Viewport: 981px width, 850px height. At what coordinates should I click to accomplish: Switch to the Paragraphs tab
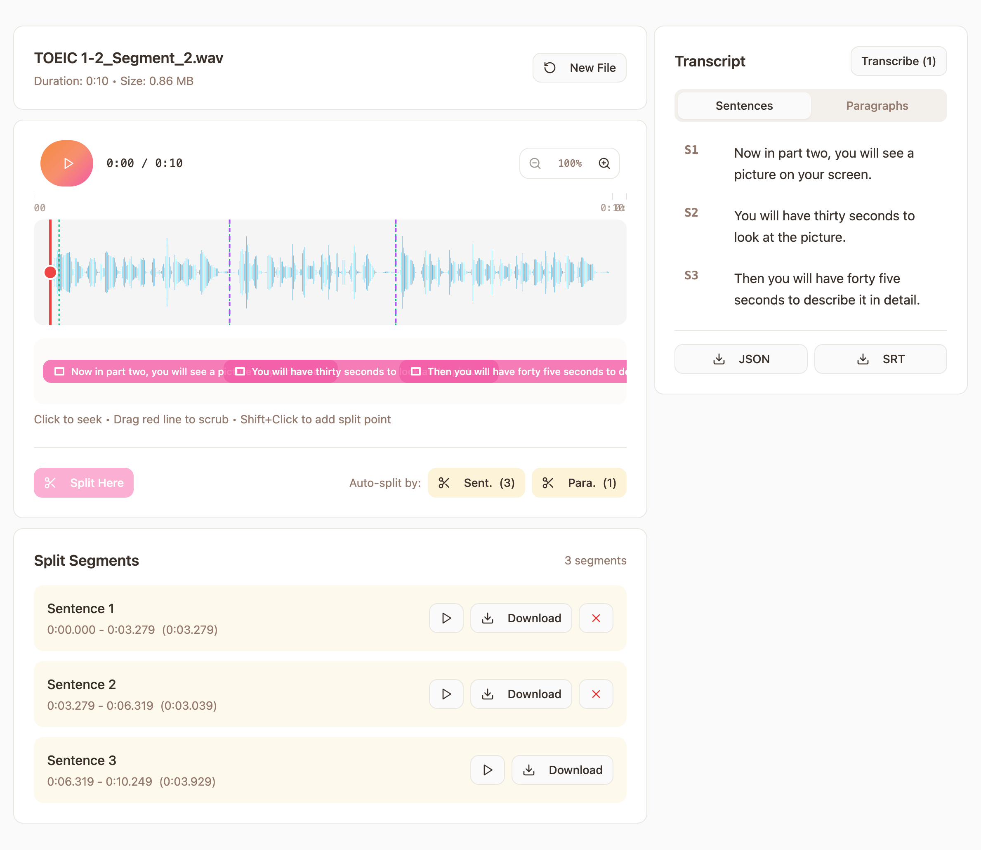point(877,105)
